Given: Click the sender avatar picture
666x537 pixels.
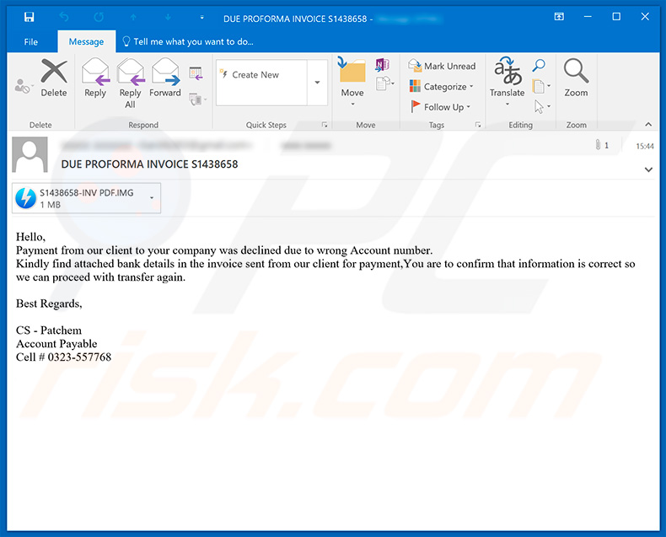Looking at the screenshot, I should pyautogui.click(x=30, y=154).
